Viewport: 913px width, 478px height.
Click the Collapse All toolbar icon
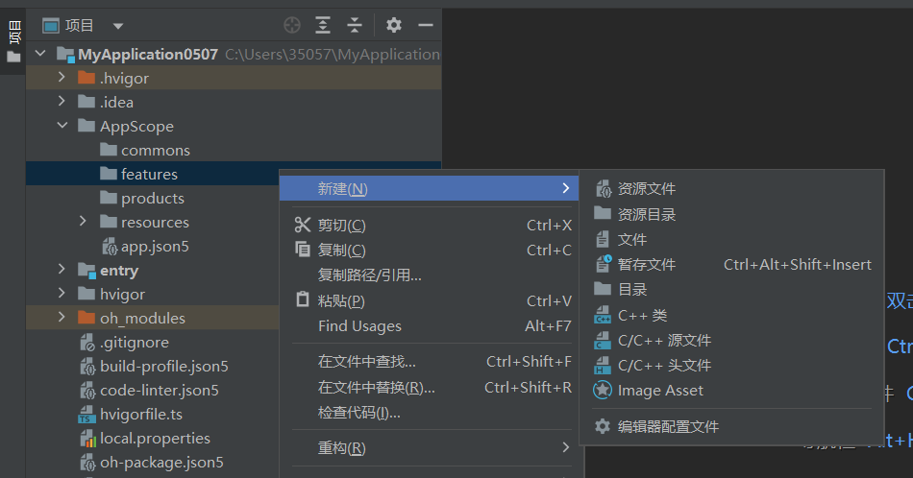[354, 25]
